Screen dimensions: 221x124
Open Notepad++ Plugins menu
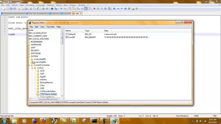coord(73,5)
